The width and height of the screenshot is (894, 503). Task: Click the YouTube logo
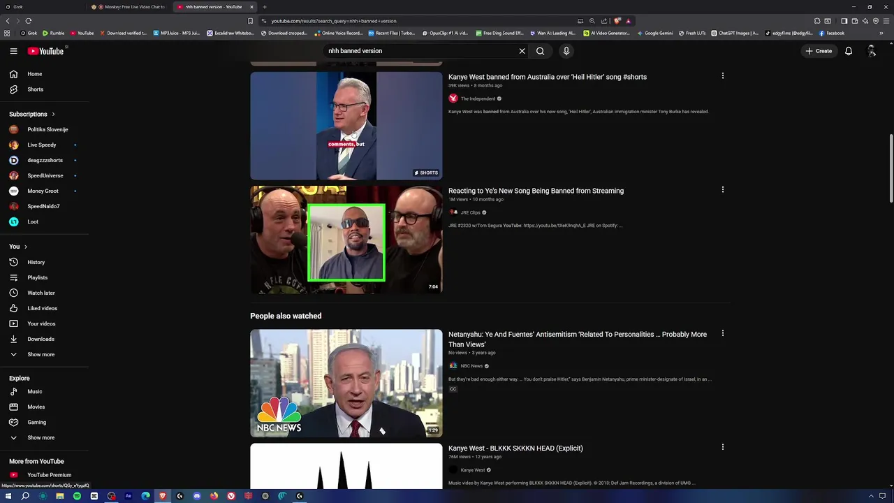(46, 51)
